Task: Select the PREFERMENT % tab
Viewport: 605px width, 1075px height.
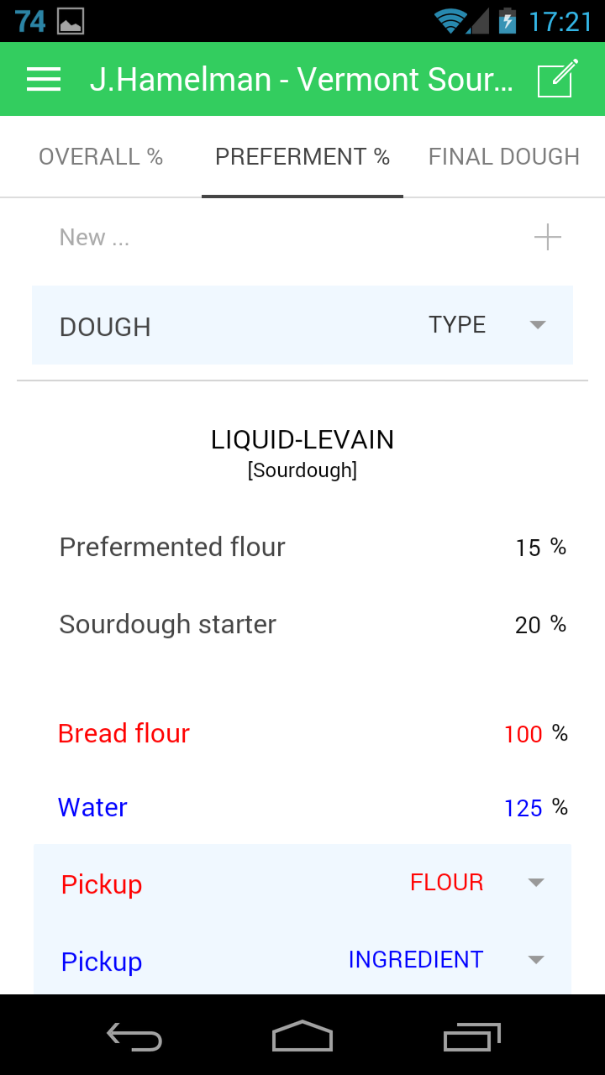Action: tap(302, 157)
